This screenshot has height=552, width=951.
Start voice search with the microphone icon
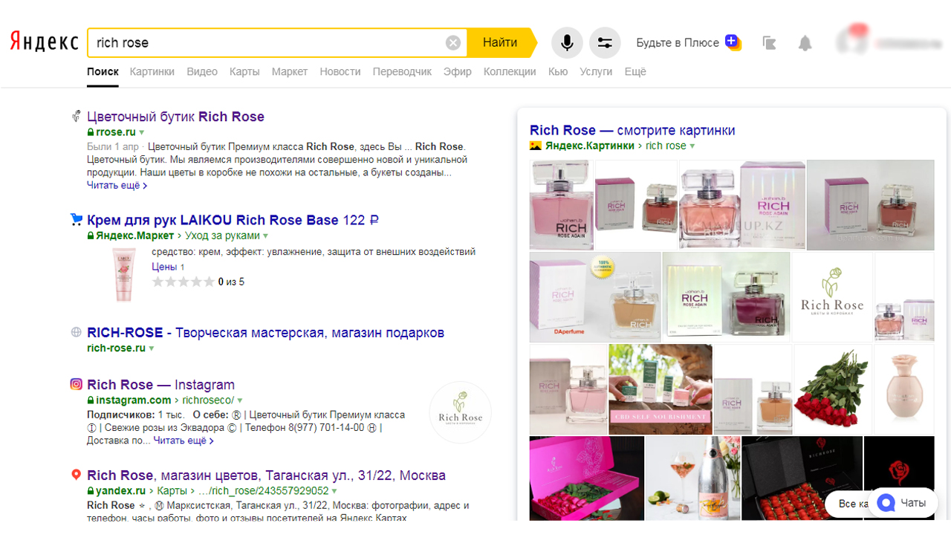pos(567,43)
